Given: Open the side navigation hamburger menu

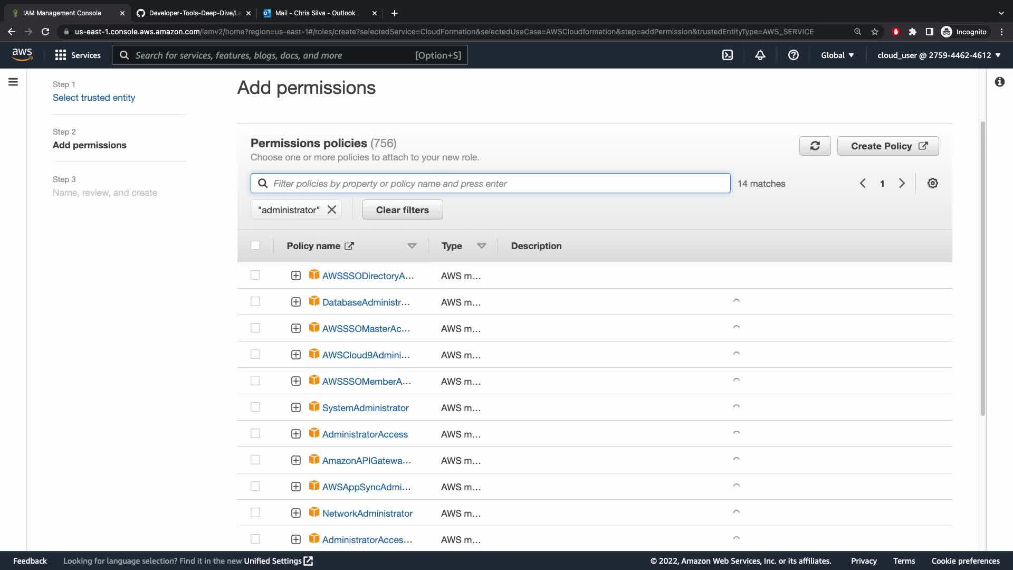Looking at the screenshot, I should (13, 82).
